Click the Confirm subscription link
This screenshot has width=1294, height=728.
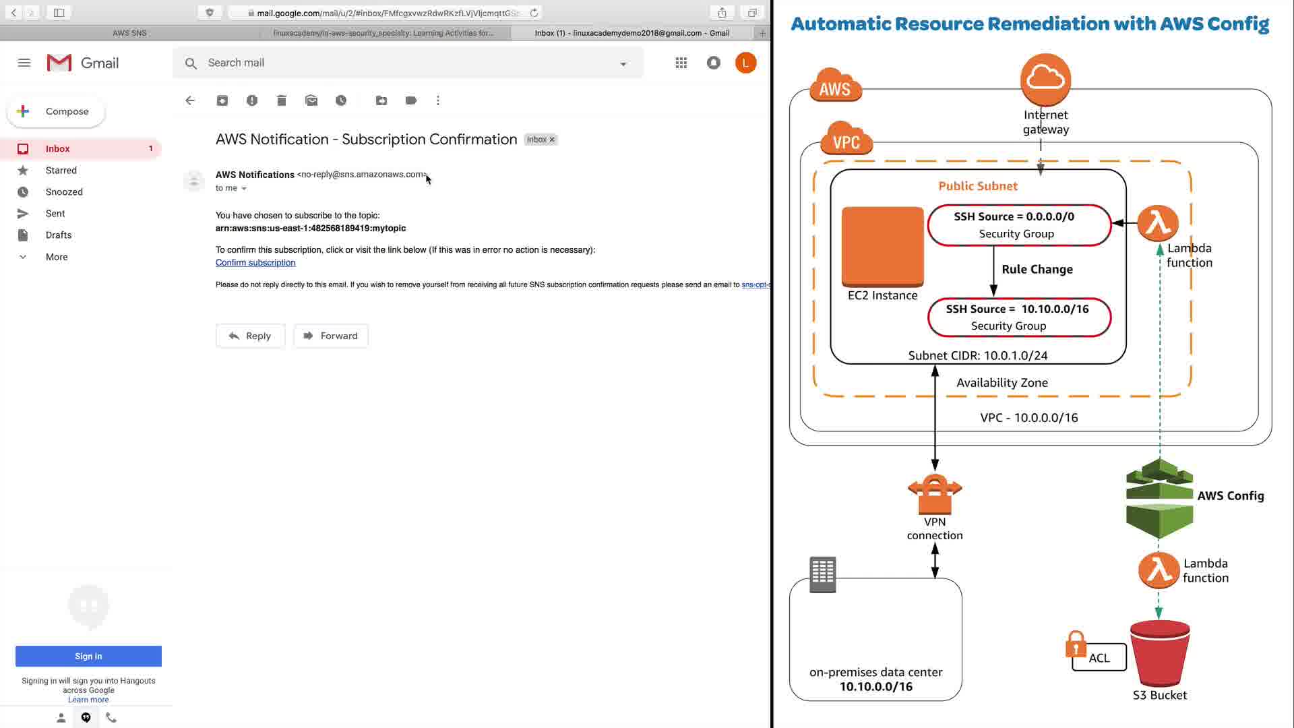255,263
